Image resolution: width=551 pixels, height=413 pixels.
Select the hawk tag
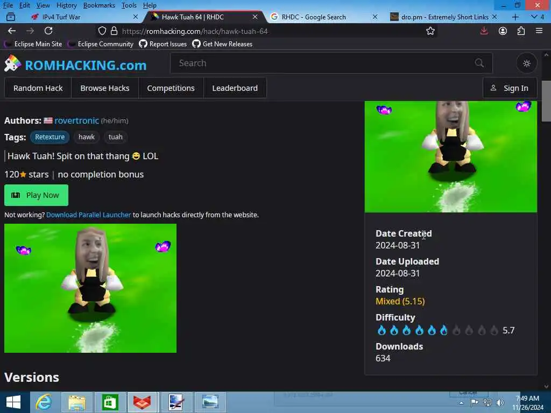pyautogui.click(x=87, y=137)
